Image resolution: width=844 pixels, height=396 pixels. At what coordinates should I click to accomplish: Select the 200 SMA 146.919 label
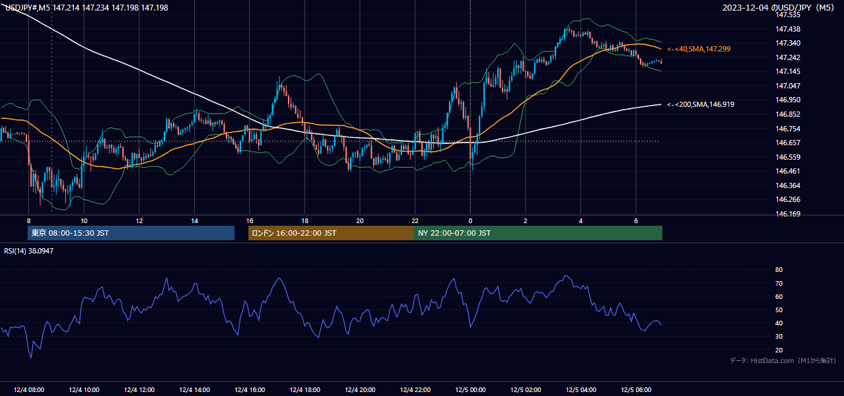pyautogui.click(x=701, y=104)
